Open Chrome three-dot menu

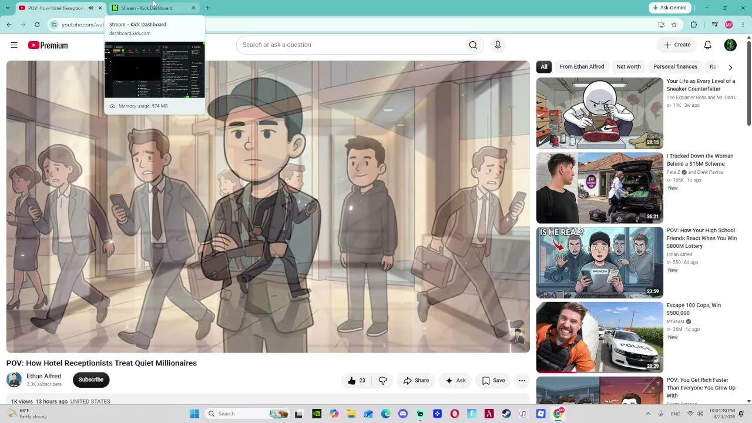coord(743,25)
